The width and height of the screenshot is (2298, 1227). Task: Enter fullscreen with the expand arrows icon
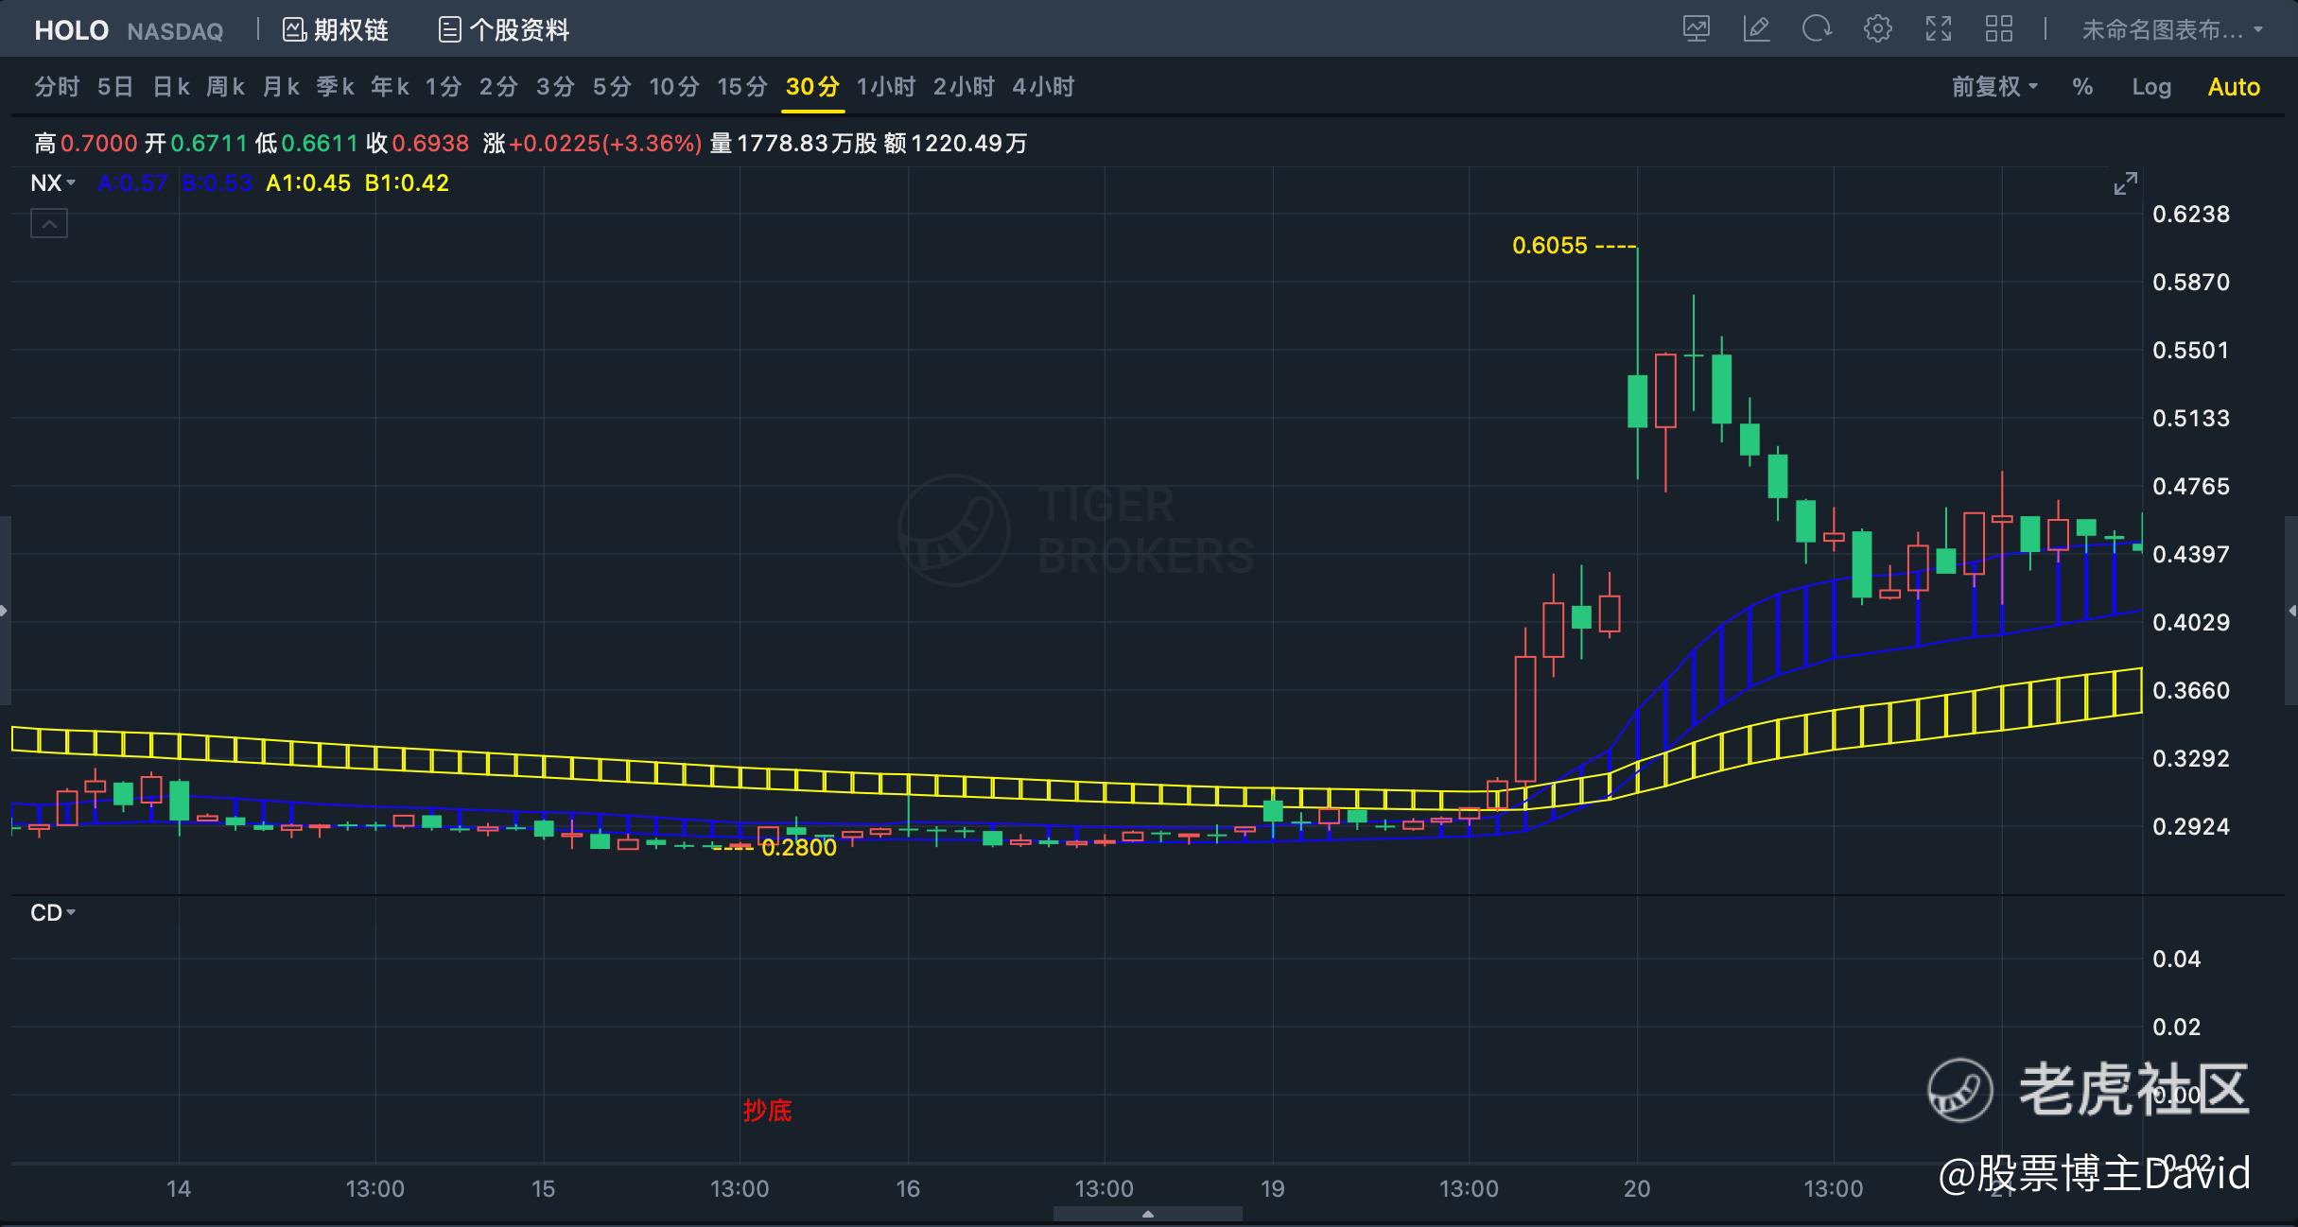point(1938,29)
